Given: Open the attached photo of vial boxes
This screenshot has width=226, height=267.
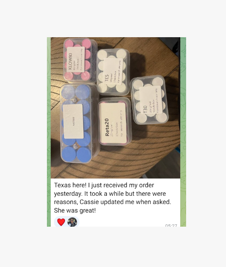Looking at the screenshot, I should [x=115, y=108].
